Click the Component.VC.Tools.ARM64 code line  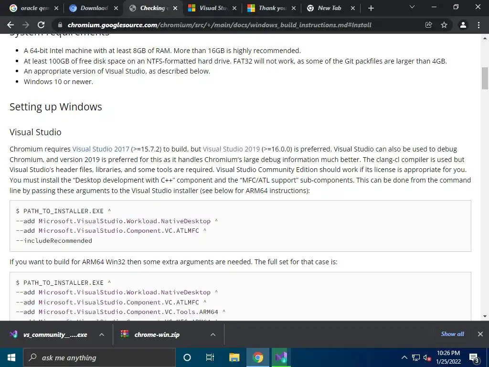(x=121, y=312)
